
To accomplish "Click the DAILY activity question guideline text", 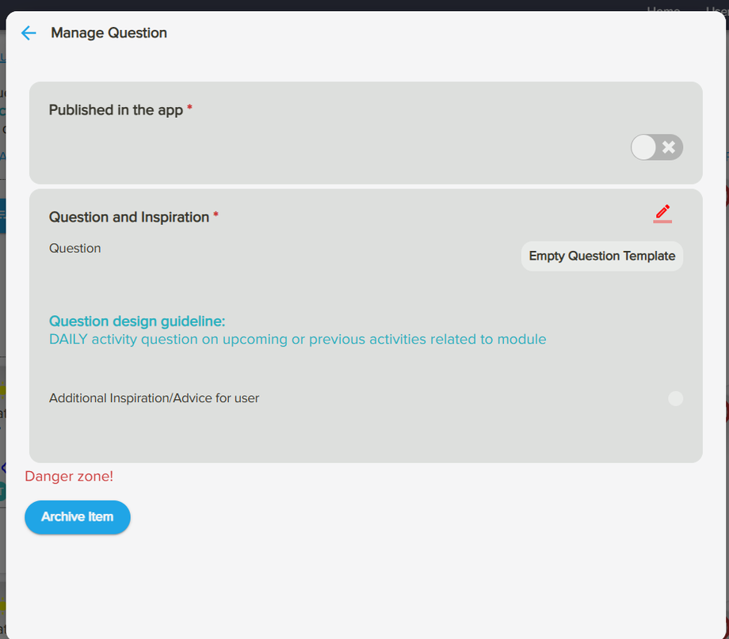I will (297, 340).
